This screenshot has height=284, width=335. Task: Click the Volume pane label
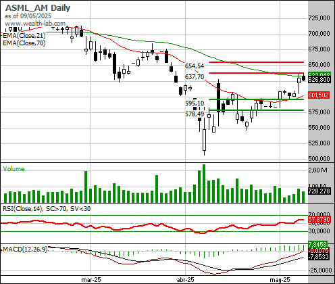pyautogui.click(x=14, y=169)
